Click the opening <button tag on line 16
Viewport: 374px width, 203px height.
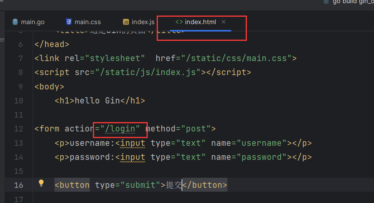(72, 185)
